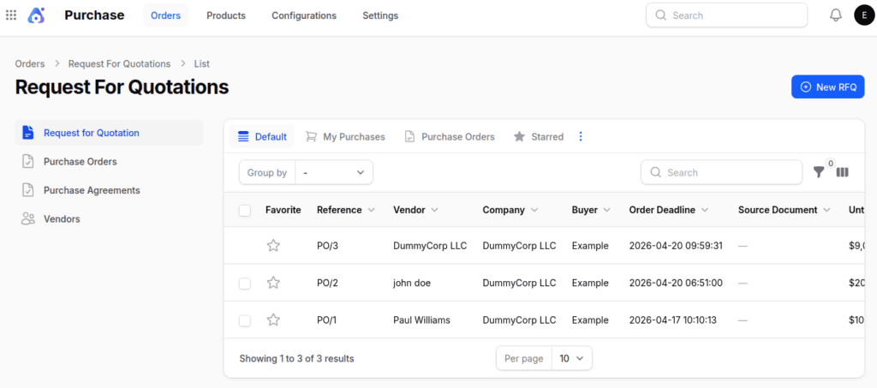The width and height of the screenshot is (877, 388).
Task: Select the Default view tab
Action: (x=262, y=136)
